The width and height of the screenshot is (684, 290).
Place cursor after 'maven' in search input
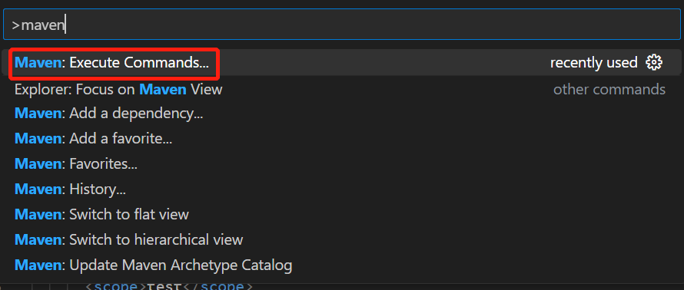(65, 25)
